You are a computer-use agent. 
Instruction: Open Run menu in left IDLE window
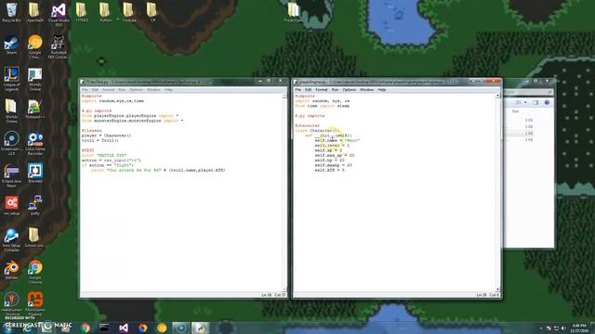pos(122,90)
